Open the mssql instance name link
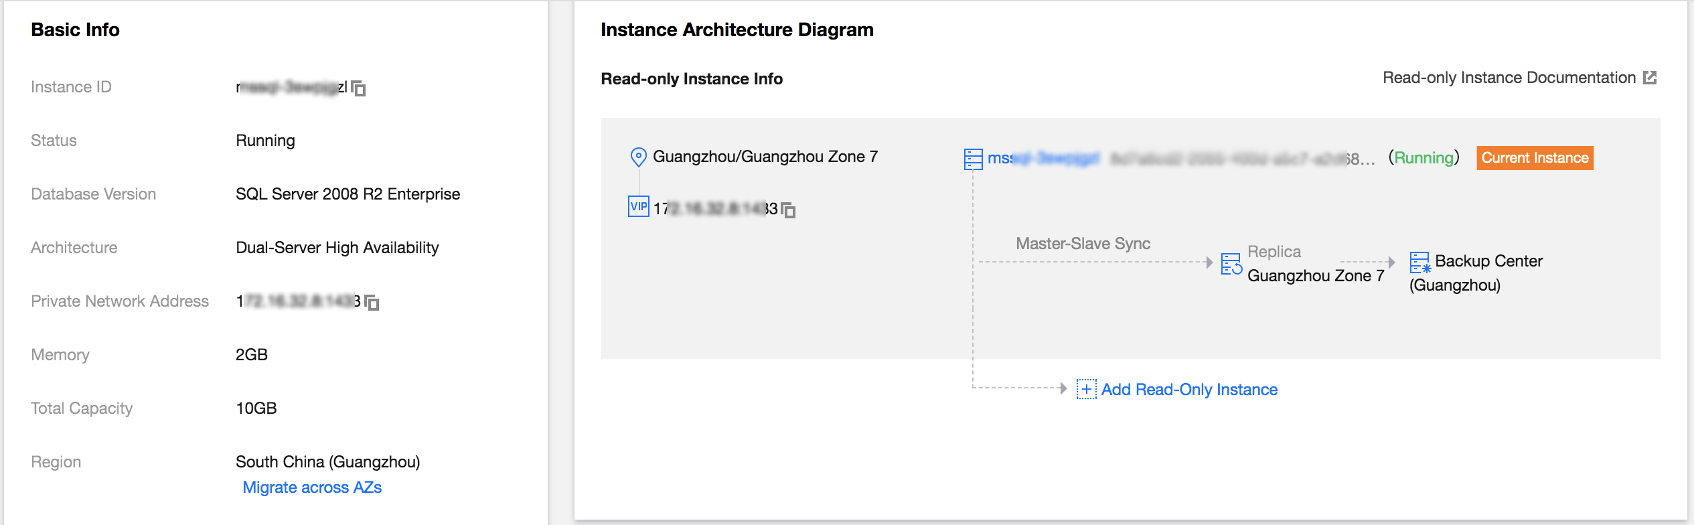 tap(1043, 158)
